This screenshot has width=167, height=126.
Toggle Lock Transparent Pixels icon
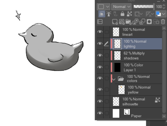click(129, 14)
